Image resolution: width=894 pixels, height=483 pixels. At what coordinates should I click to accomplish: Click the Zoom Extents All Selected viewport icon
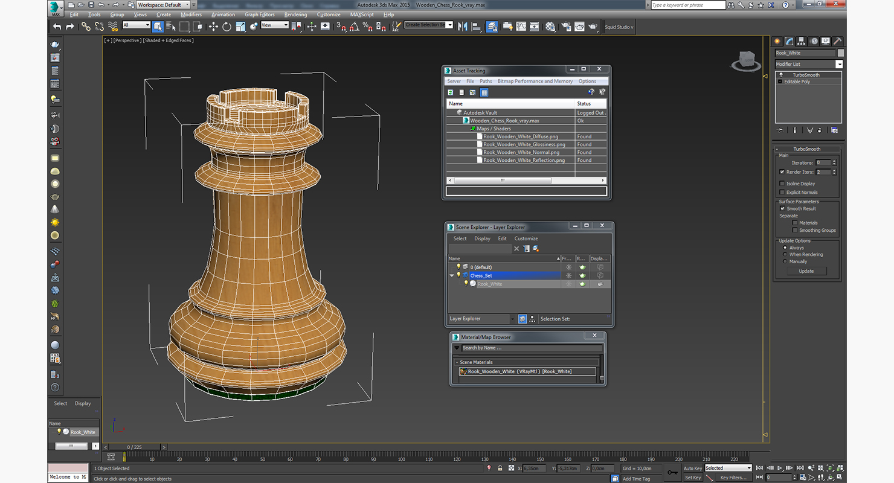pyautogui.click(x=841, y=468)
